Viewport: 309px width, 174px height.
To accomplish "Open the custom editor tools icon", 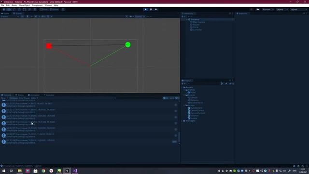I will coord(35,9).
